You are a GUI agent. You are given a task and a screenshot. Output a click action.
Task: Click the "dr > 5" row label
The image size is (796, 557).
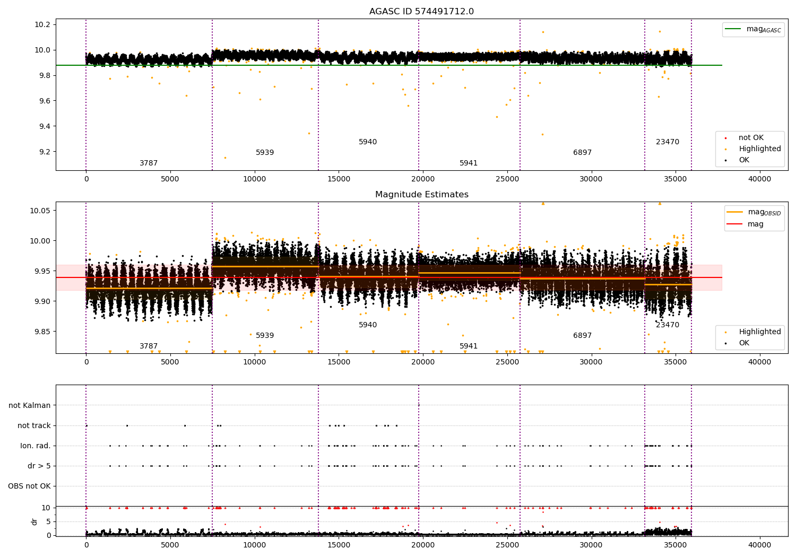point(39,466)
